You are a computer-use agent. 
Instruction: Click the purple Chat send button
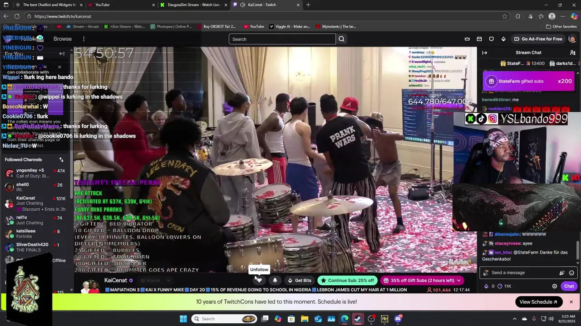click(569, 286)
